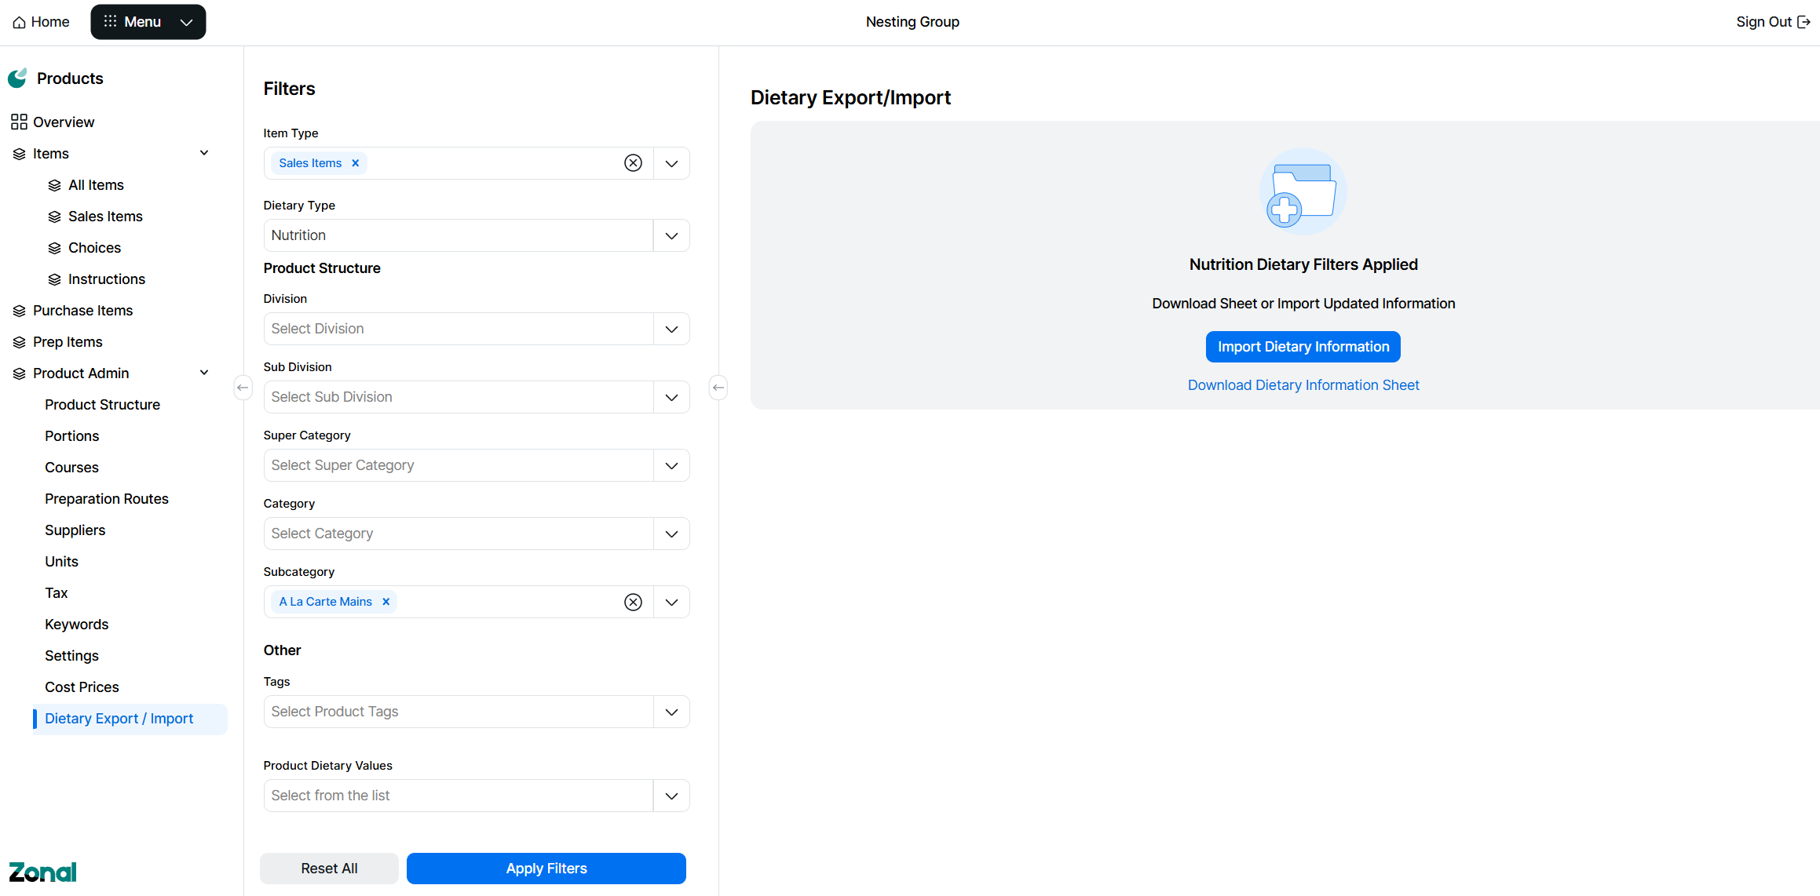Click the folder upload illustration icon

[x=1303, y=191]
